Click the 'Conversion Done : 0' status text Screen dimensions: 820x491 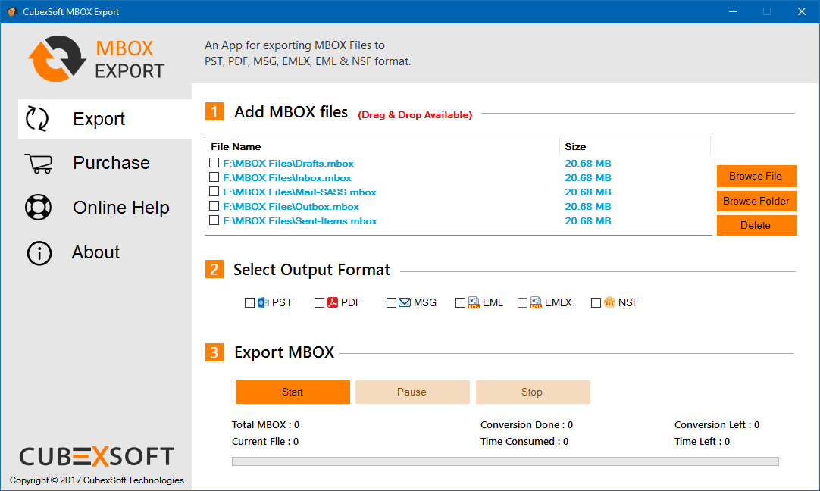(527, 424)
